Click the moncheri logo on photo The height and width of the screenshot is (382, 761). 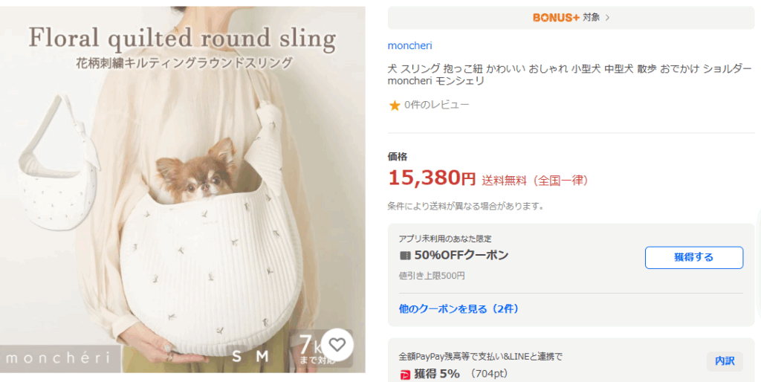click(x=58, y=358)
